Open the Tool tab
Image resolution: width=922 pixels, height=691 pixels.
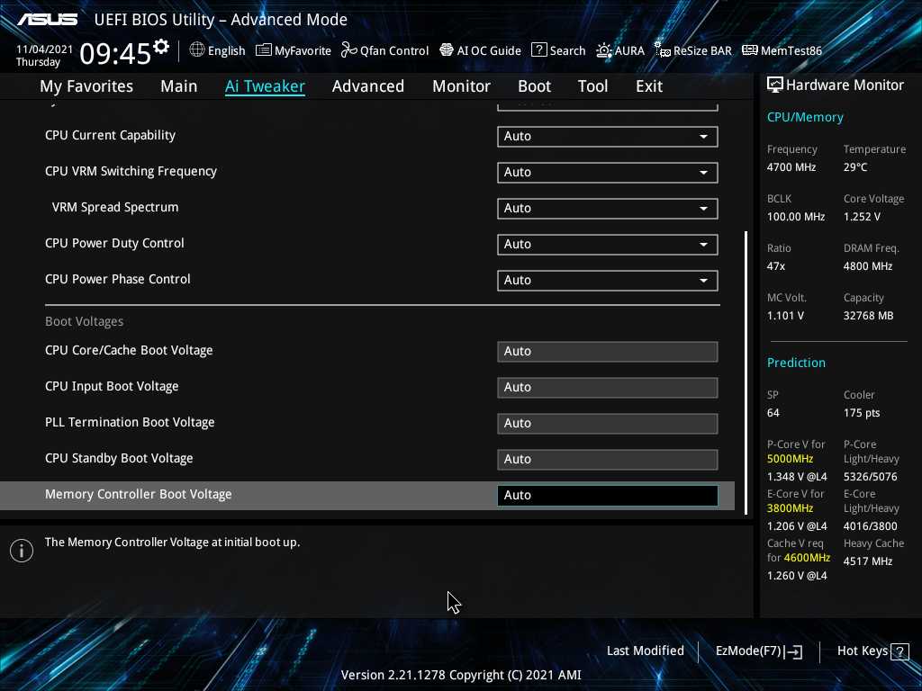pos(592,86)
